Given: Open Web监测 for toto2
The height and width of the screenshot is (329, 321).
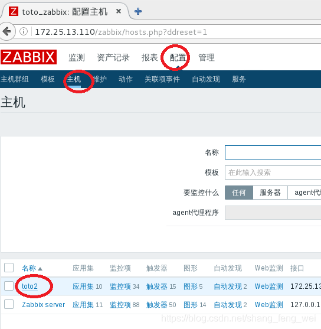Looking at the screenshot, I should click(x=269, y=286).
